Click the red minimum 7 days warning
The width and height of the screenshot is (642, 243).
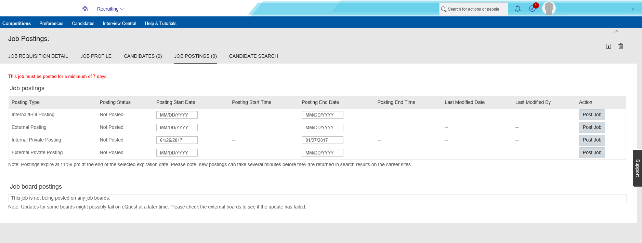(x=58, y=76)
